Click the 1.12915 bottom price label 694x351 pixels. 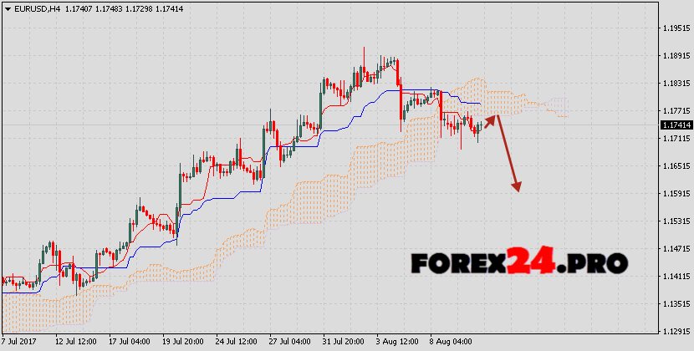[674, 332]
